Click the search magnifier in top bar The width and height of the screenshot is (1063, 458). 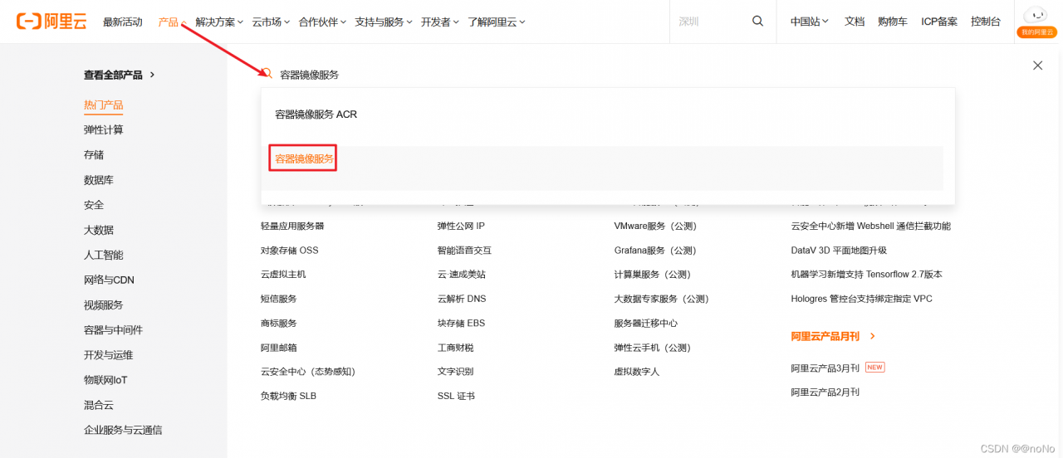pos(757,22)
